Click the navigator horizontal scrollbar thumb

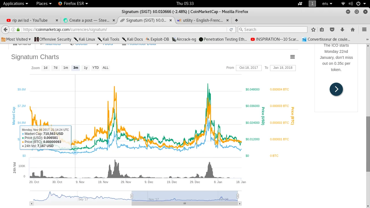[184, 203]
